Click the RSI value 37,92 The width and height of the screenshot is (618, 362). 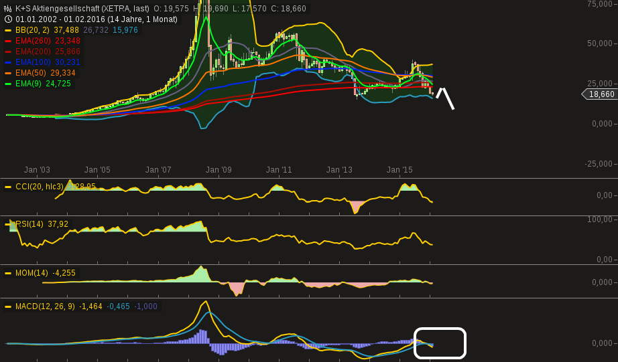tap(58, 224)
